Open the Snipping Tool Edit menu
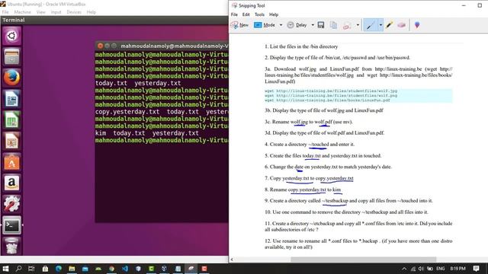Image resolution: width=488 pixels, height=274 pixels. [246, 14]
